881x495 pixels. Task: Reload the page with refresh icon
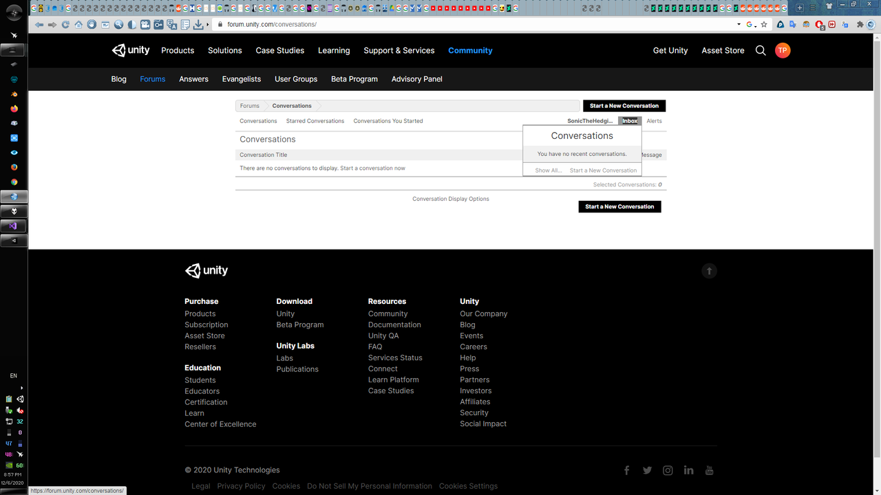(65, 24)
